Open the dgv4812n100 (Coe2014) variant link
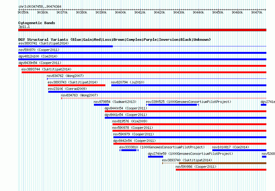Screen dimensions: 275x191 [38, 56]
